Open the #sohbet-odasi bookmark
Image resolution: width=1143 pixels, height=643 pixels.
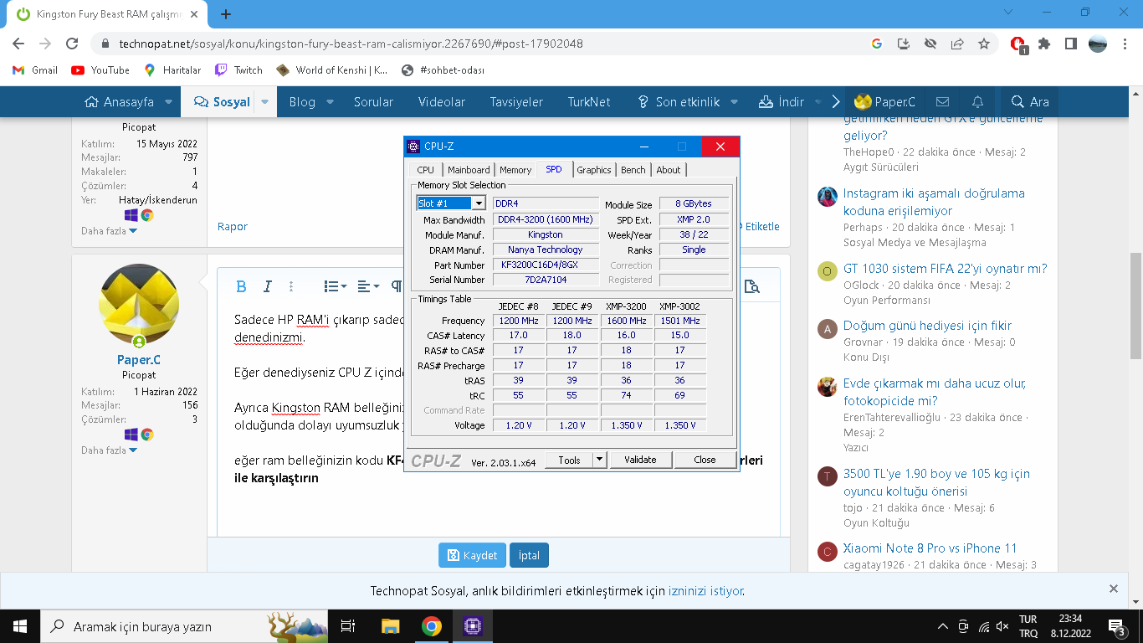click(443, 70)
